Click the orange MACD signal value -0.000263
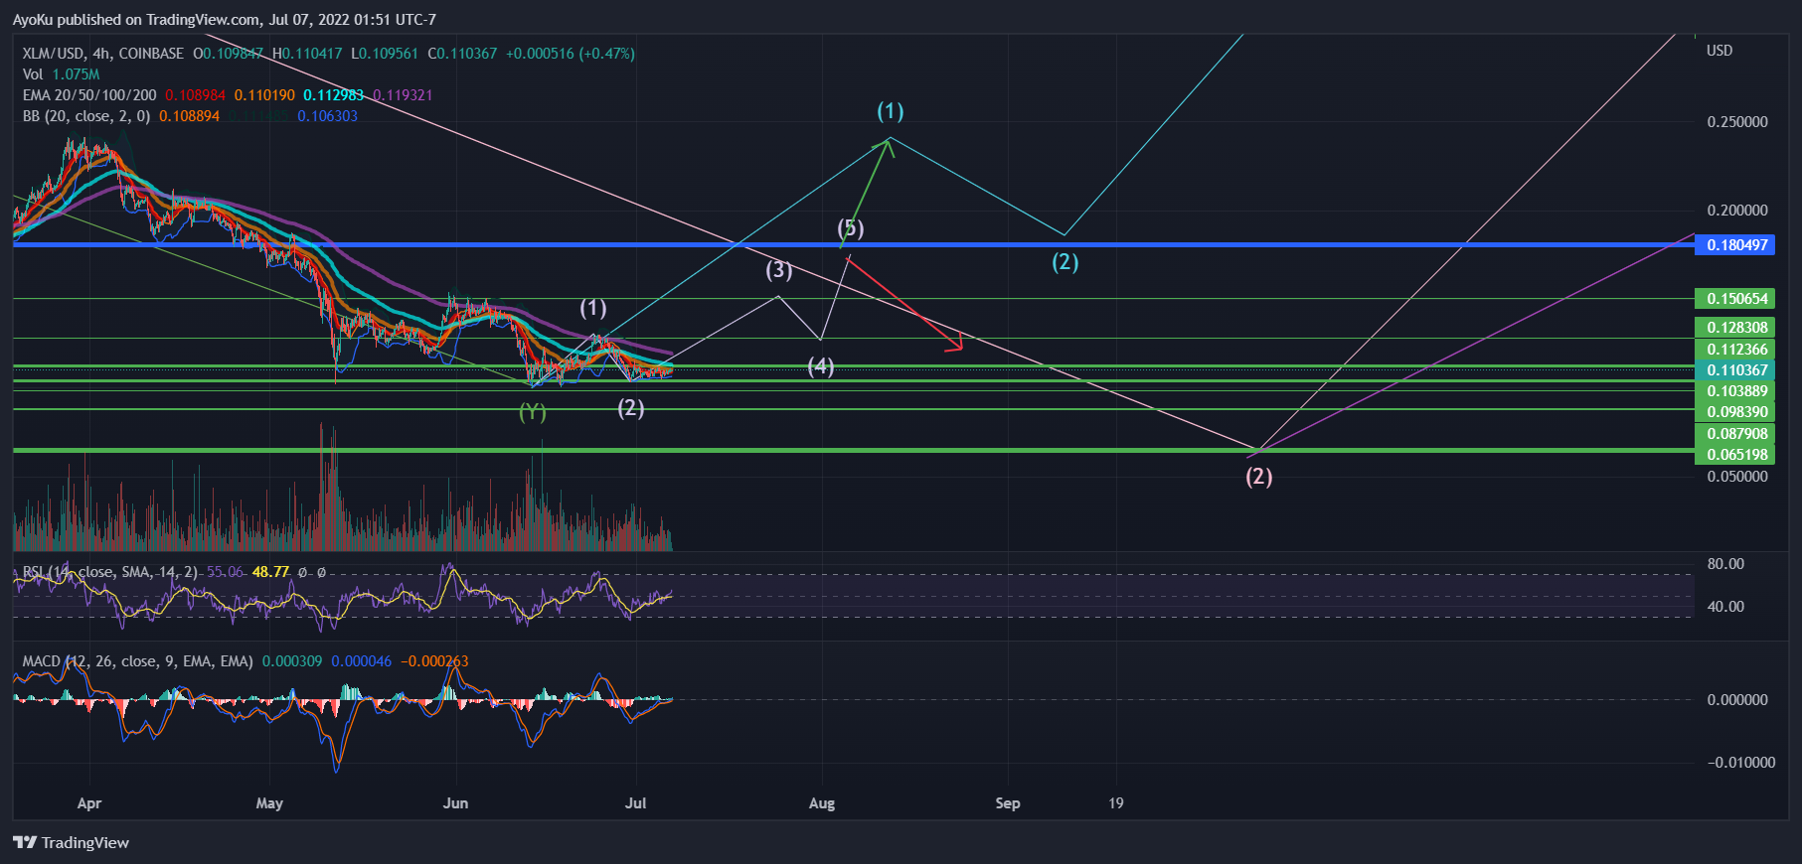1802x864 pixels. 434,661
